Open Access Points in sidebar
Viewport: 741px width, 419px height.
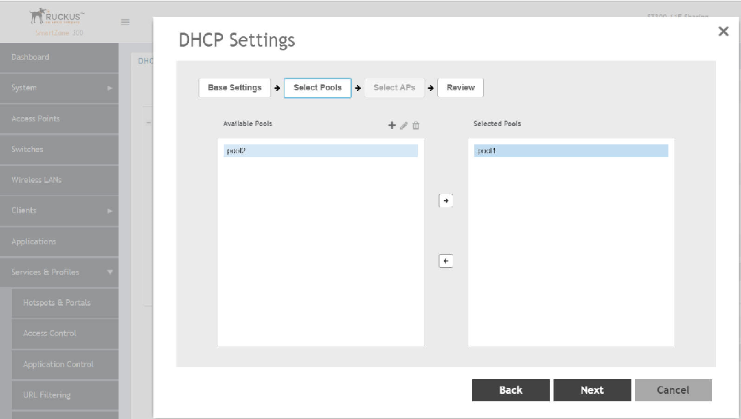[x=36, y=118]
